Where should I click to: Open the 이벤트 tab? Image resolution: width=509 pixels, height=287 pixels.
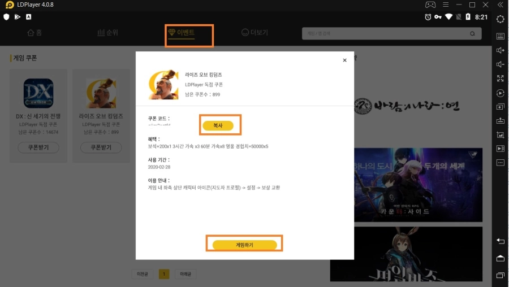182,32
